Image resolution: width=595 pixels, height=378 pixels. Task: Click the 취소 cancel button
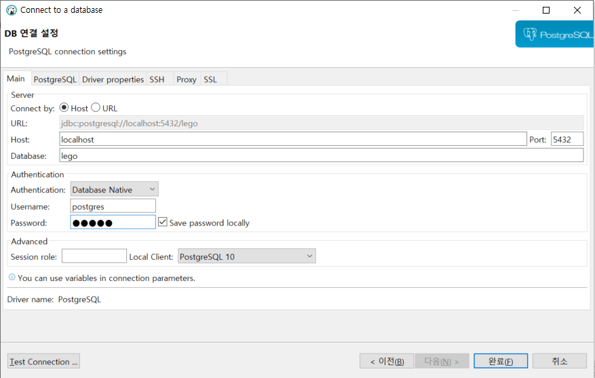point(559,361)
